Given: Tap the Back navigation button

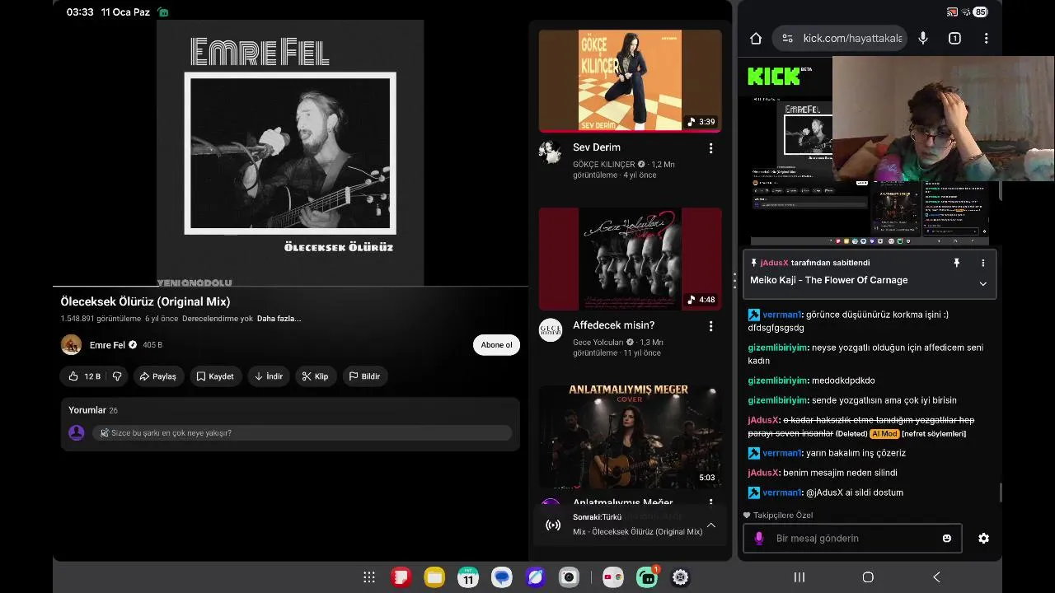Looking at the screenshot, I should click(936, 577).
